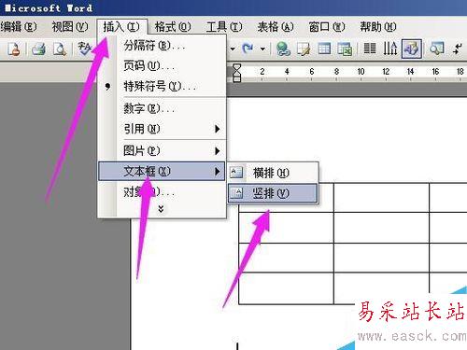
Task: Open Print Preview with magnifier icon
Action: click(60, 49)
